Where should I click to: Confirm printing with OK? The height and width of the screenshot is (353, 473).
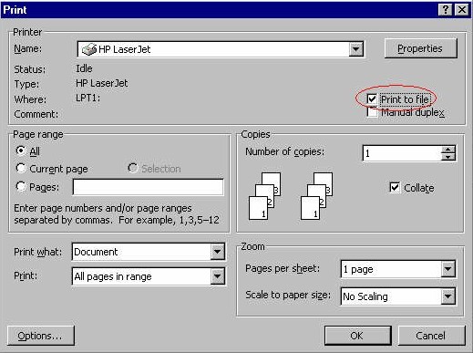[x=357, y=336]
